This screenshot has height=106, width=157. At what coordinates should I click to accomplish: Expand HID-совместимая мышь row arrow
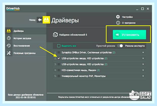[x=143, y=70]
